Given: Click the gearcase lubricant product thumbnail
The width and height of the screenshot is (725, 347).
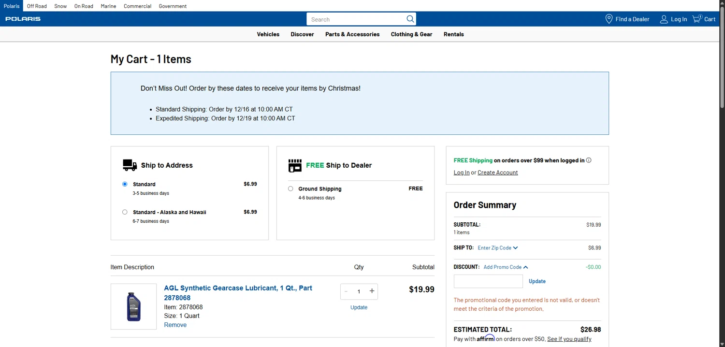Looking at the screenshot, I should pos(133,306).
